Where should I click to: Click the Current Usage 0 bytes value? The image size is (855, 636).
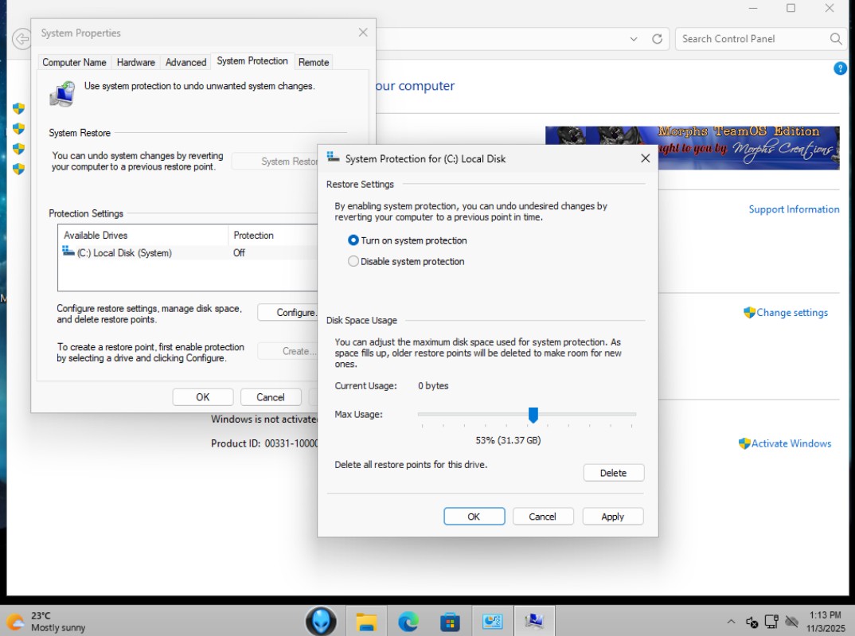pos(434,386)
